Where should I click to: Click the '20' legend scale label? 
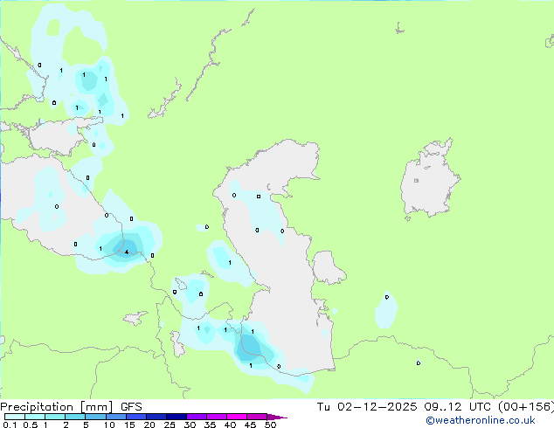(149, 425)
